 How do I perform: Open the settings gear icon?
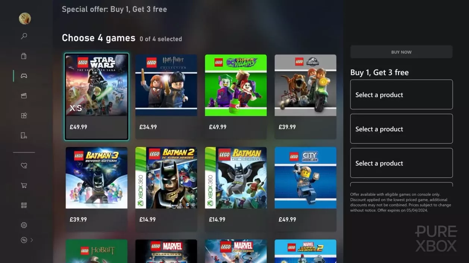(24, 225)
